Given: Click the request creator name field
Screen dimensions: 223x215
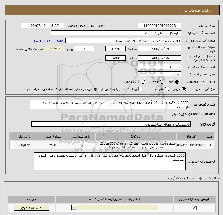Looking at the screenshot, I should tap(123, 40).
